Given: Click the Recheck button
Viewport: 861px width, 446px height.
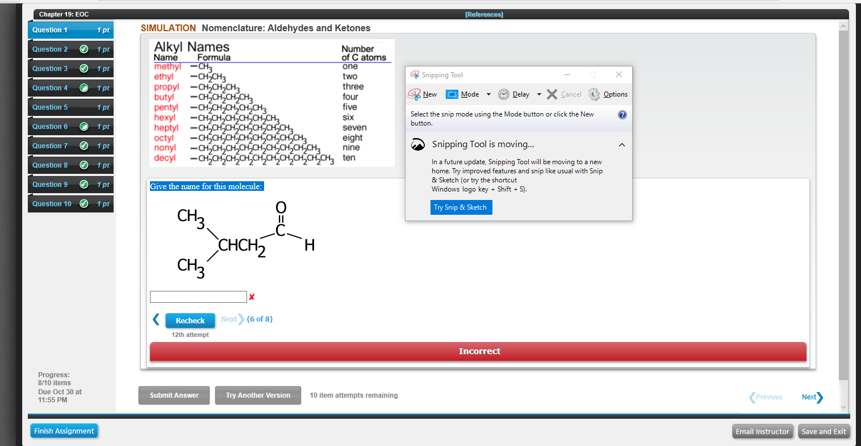Looking at the screenshot, I should tap(190, 320).
